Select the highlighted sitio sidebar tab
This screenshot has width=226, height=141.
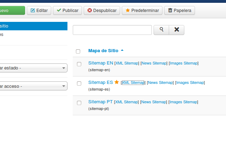33,26
